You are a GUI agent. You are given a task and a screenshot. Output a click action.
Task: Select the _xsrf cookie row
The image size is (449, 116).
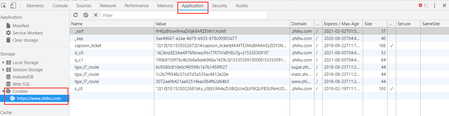tap(259, 31)
